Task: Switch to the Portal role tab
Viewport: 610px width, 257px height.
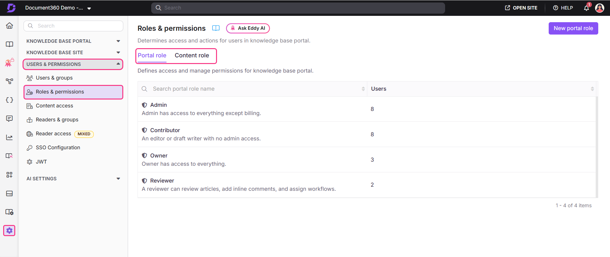Action: tap(152, 55)
